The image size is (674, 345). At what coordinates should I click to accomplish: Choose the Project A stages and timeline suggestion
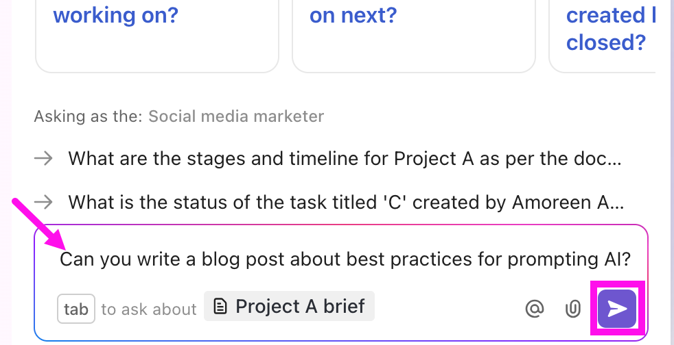345,159
